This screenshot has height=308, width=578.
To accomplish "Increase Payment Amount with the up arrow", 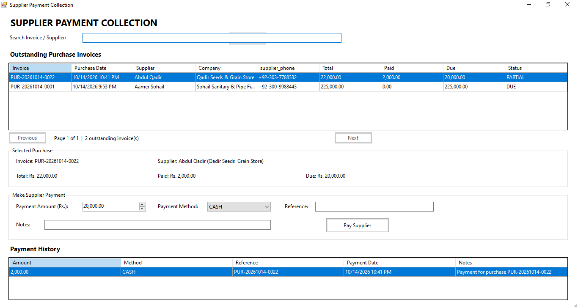I will coord(142,204).
